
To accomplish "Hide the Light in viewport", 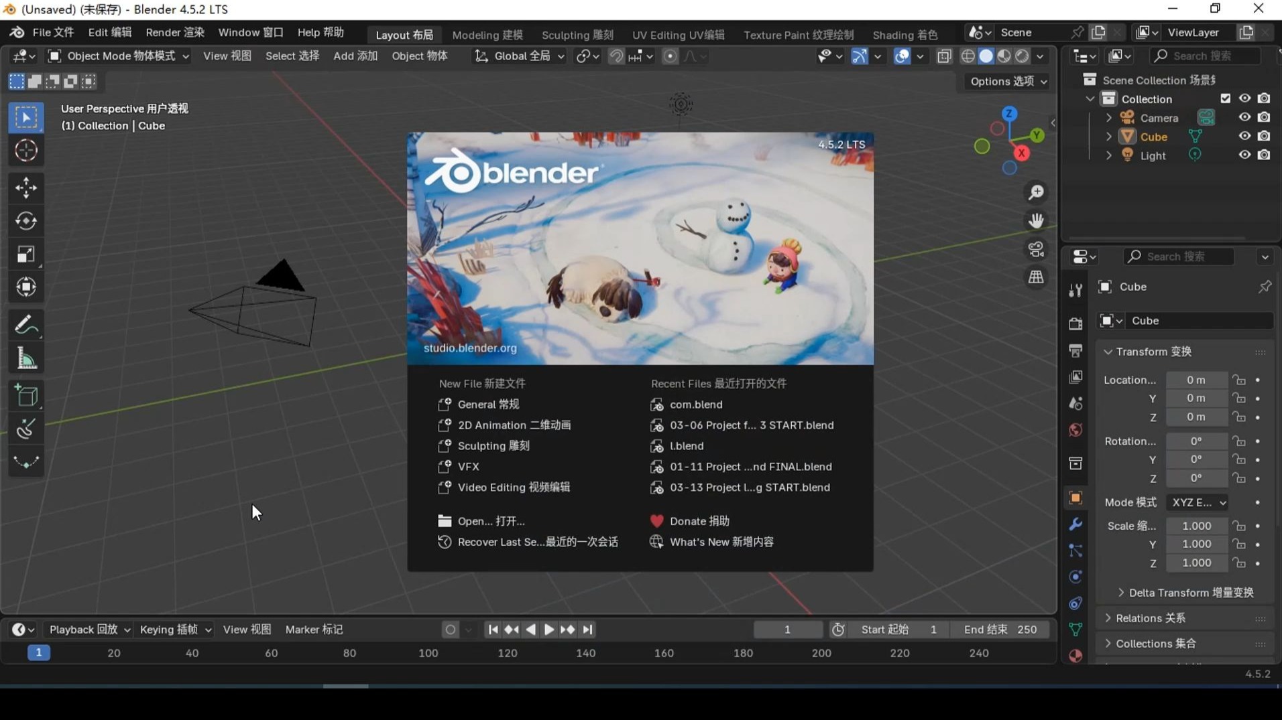I will [1244, 155].
